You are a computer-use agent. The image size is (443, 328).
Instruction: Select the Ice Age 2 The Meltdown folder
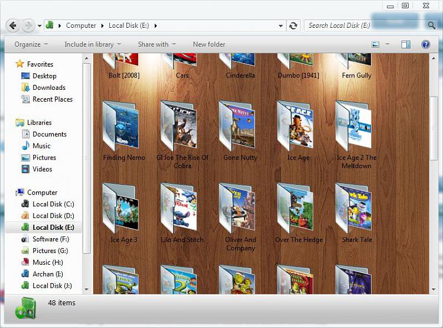point(353,125)
